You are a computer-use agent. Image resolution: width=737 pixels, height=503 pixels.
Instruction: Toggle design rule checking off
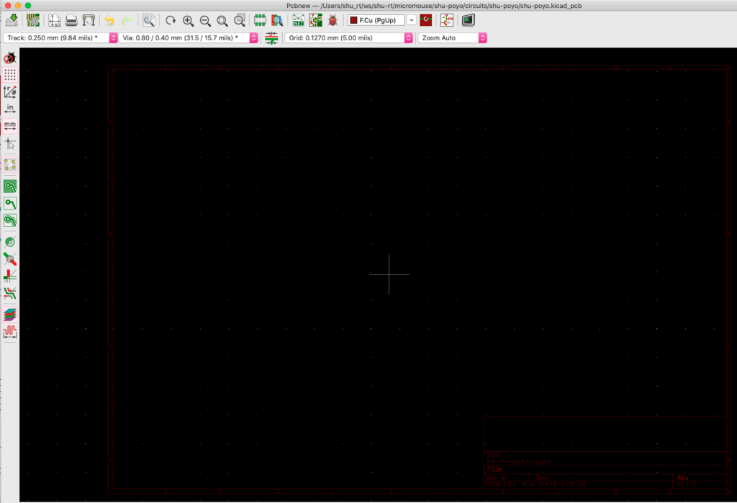click(10, 58)
